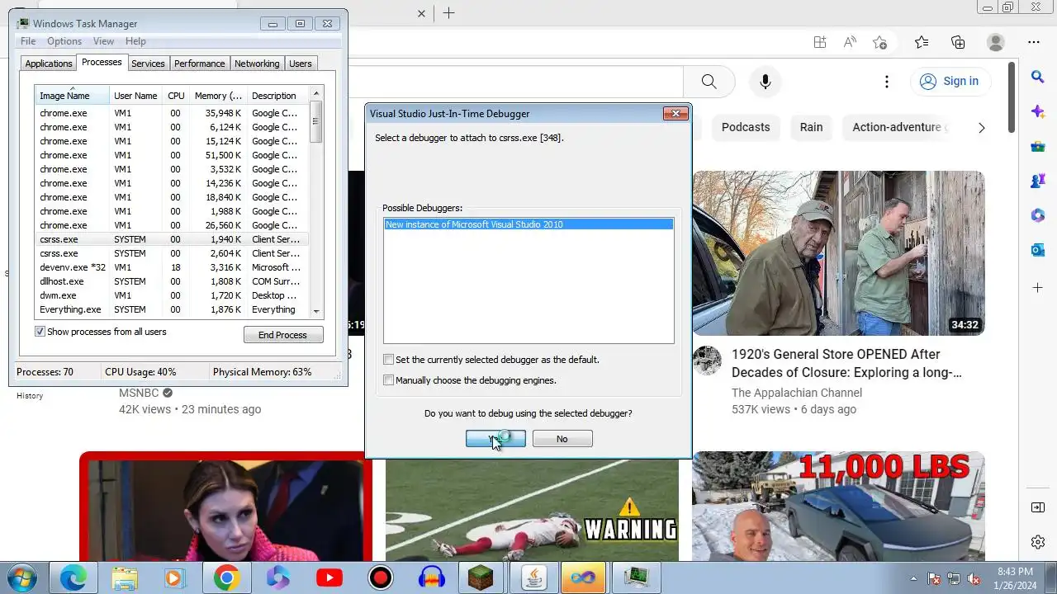Select the devenv.exe *32 process row

(x=172, y=267)
